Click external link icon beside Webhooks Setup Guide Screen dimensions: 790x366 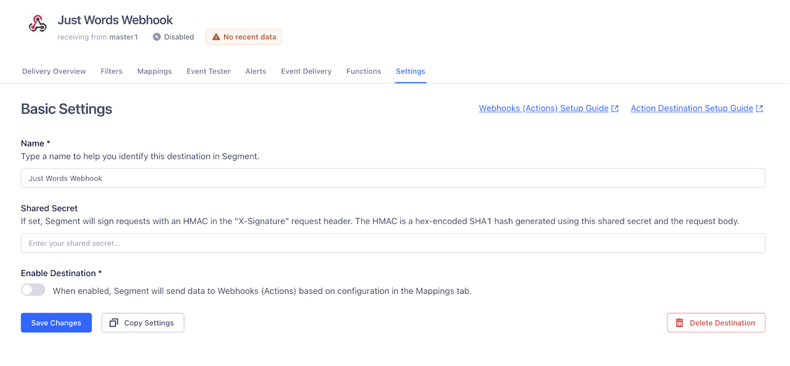615,109
